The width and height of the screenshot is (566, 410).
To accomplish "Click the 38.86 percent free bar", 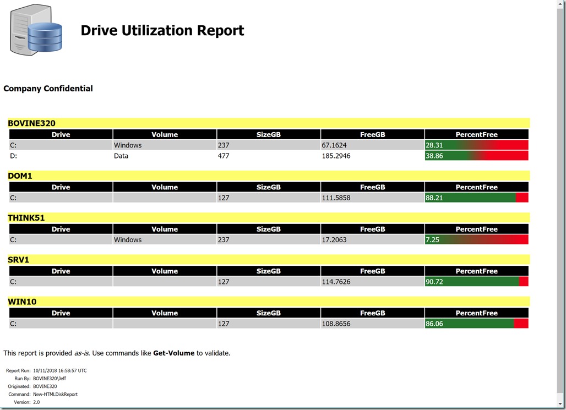I will [x=476, y=156].
